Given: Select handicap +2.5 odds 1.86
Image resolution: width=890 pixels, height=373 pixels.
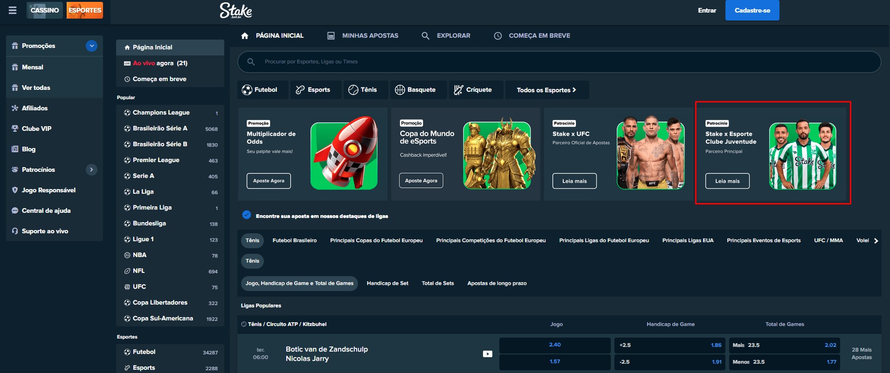Looking at the screenshot, I should tap(670, 345).
